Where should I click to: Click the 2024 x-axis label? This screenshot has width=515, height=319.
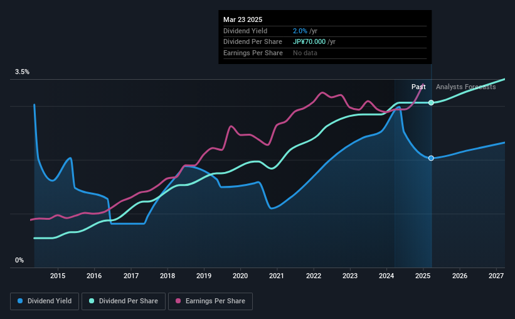point(386,276)
